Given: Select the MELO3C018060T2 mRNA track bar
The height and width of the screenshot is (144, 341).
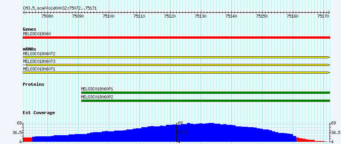Looking at the screenshot, I should (x=176, y=57).
